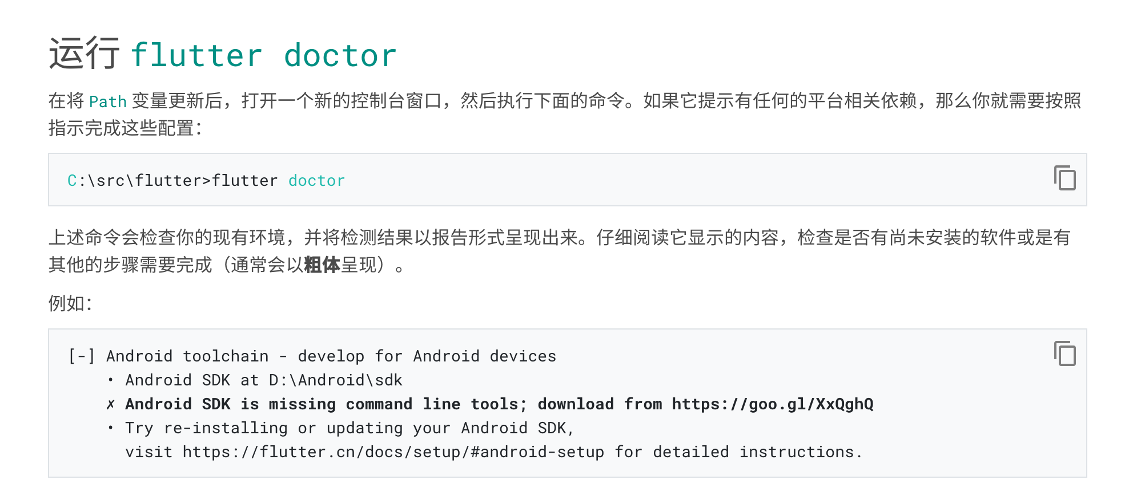The image size is (1133, 496).
Task: Open the flutter.cn/docs/setup/#android-setup link
Action: [x=393, y=452]
